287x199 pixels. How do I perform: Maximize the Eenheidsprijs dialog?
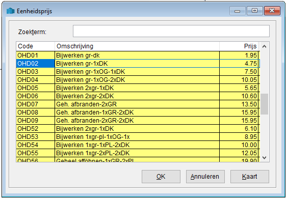[x=254, y=11]
